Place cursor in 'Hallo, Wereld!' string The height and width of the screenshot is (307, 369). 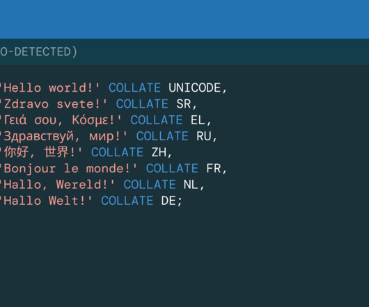(x=57, y=185)
